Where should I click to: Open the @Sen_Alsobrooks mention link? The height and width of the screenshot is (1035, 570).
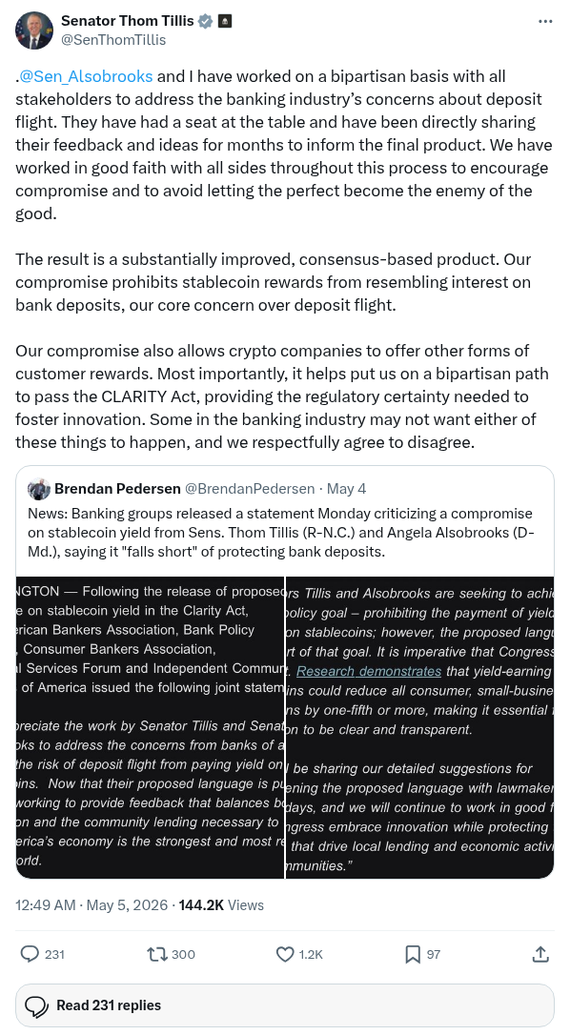click(87, 76)
